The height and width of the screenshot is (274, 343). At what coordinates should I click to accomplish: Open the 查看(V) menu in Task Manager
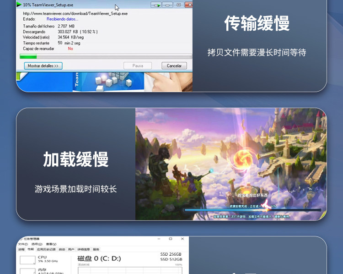(51, 244)
